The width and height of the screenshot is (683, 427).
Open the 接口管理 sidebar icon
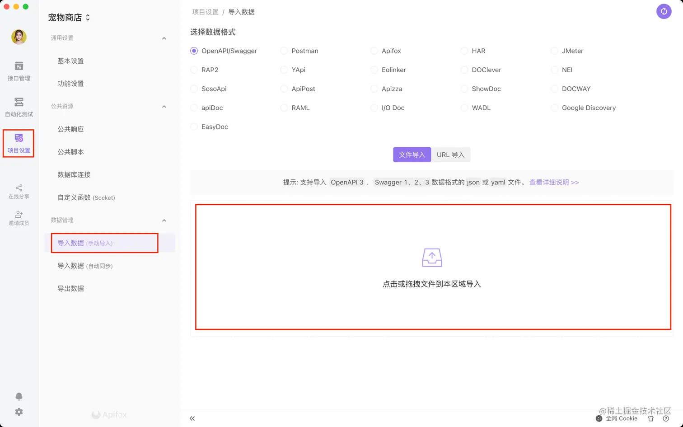(19, 72)
